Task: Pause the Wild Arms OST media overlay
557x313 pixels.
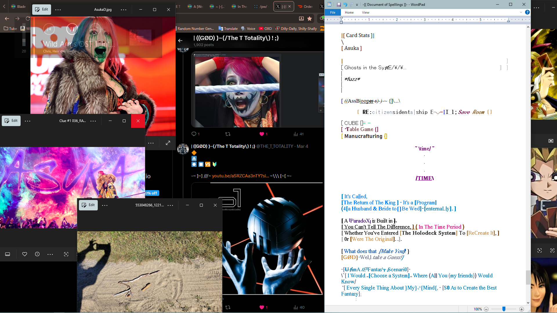Action: pyautogui.click(x=72, y=29)
